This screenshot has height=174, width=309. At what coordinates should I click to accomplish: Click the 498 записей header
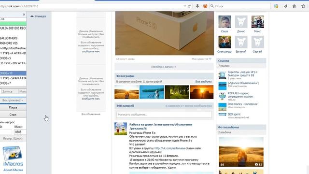point(125,106)
